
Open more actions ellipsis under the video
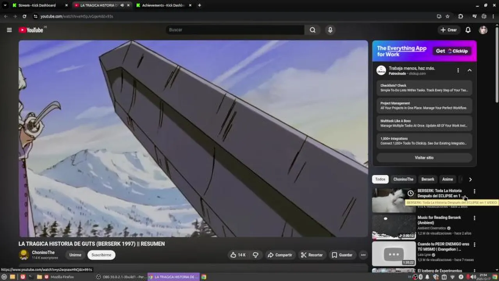pos(363,255)
